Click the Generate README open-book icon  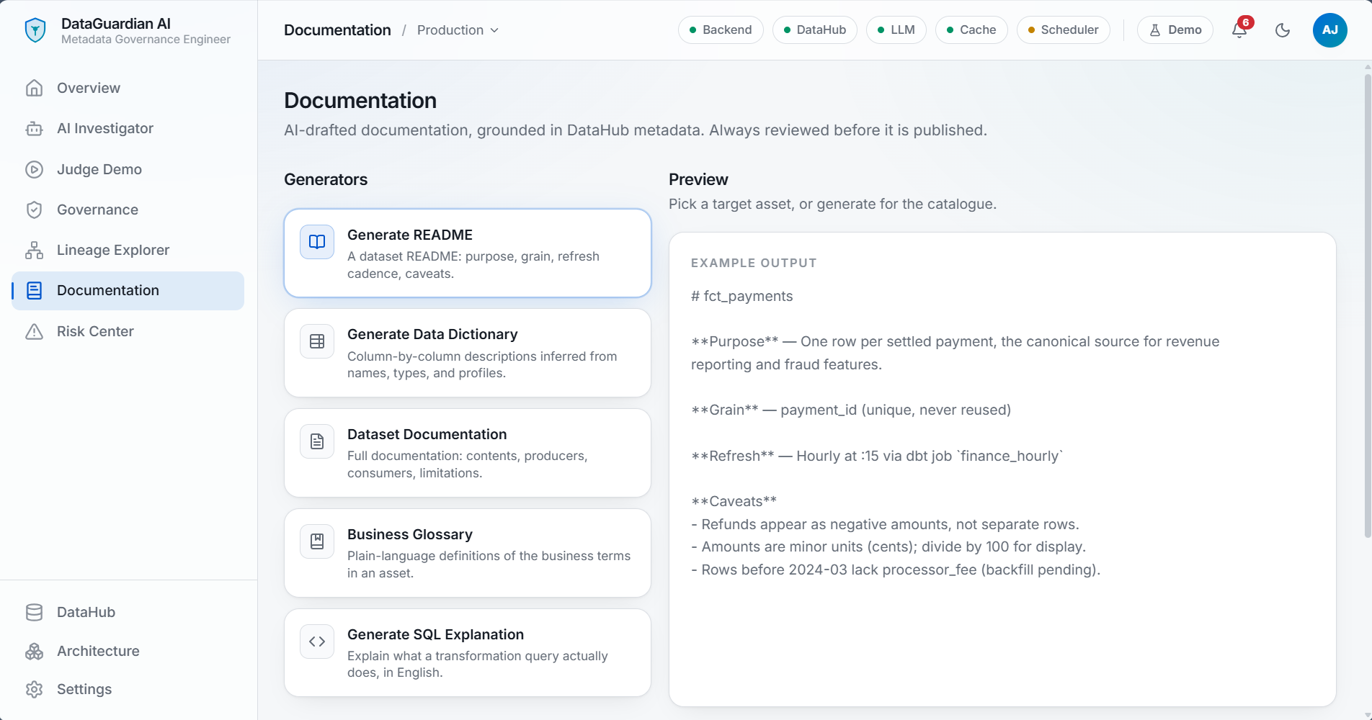click(x=317, y=242)
